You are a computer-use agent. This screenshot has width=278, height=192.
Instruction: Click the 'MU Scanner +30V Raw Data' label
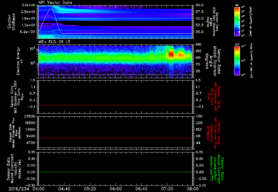tap(17, 97)
